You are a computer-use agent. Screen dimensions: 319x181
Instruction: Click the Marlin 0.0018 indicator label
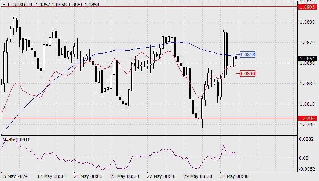coord(16,140)
